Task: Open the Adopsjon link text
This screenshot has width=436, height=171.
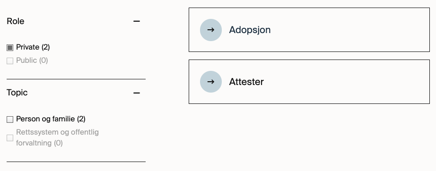Action: click(250, 30)
